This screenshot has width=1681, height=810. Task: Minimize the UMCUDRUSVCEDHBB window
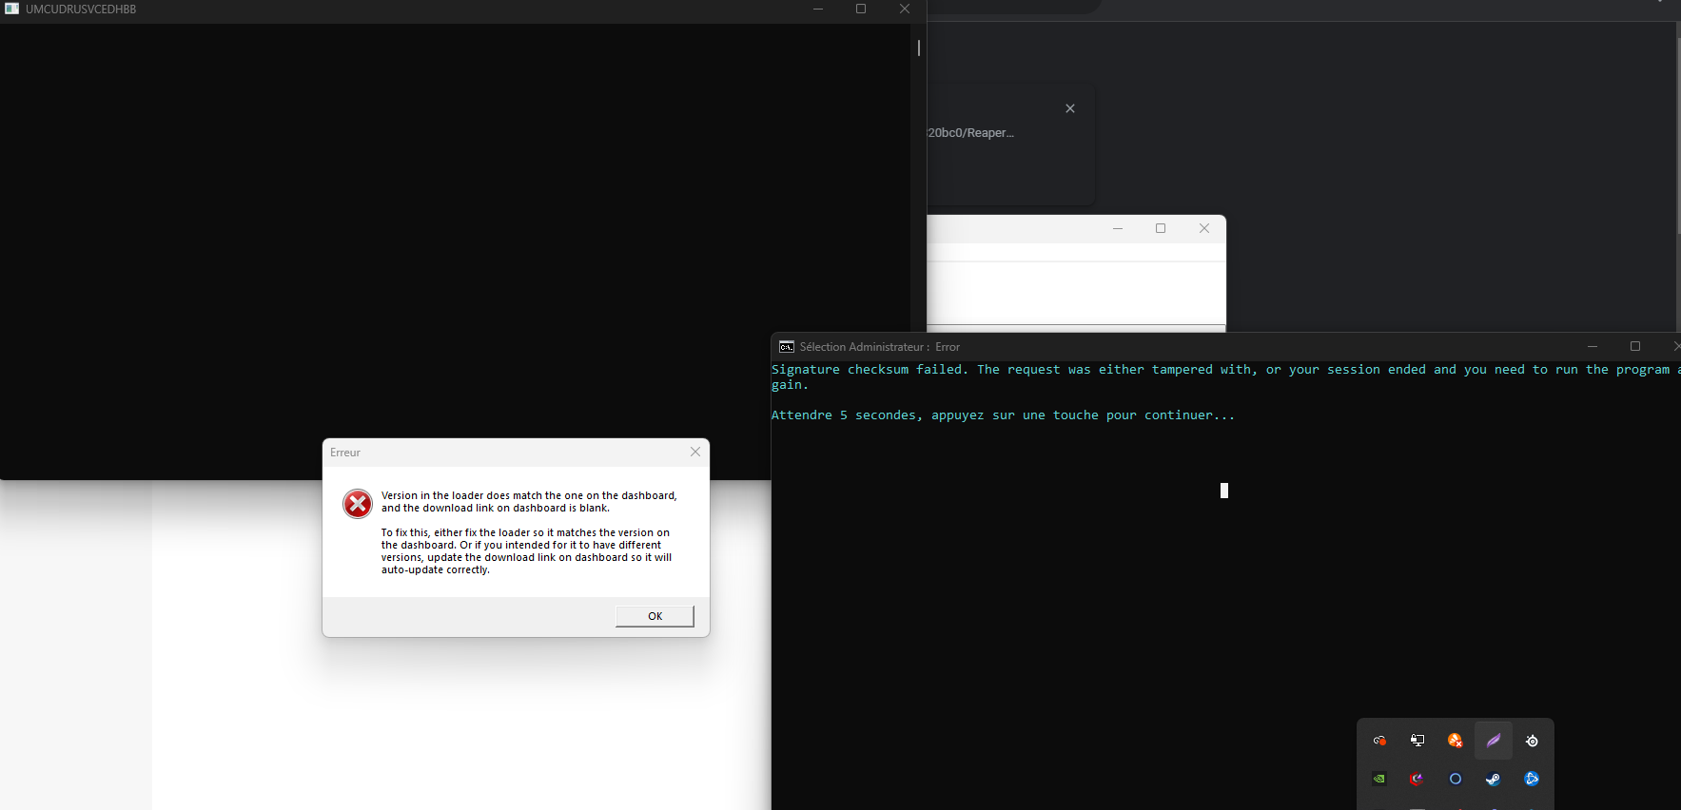(818, 9)
